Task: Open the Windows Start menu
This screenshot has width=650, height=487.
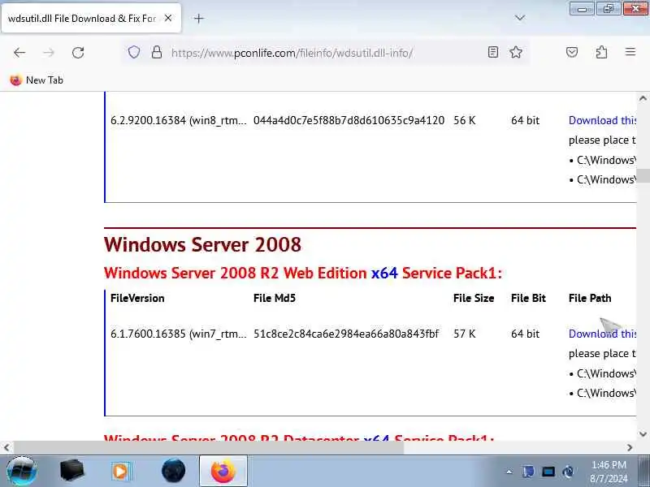Action: click(x=22, y=471)
